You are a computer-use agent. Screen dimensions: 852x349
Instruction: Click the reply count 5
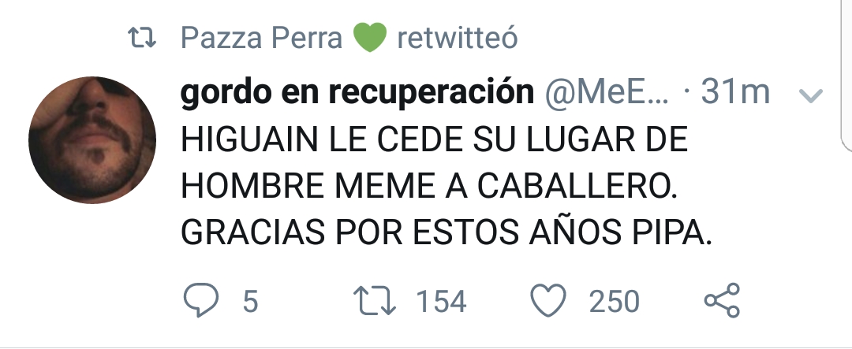[x=250, y=301]
